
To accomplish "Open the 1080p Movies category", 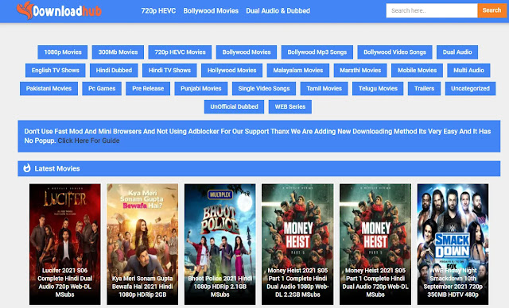I will 63,52.
